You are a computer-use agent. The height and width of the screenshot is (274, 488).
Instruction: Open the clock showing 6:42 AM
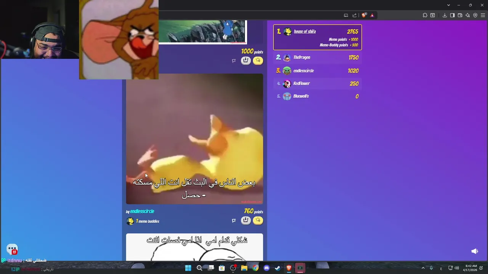[470, 268]
